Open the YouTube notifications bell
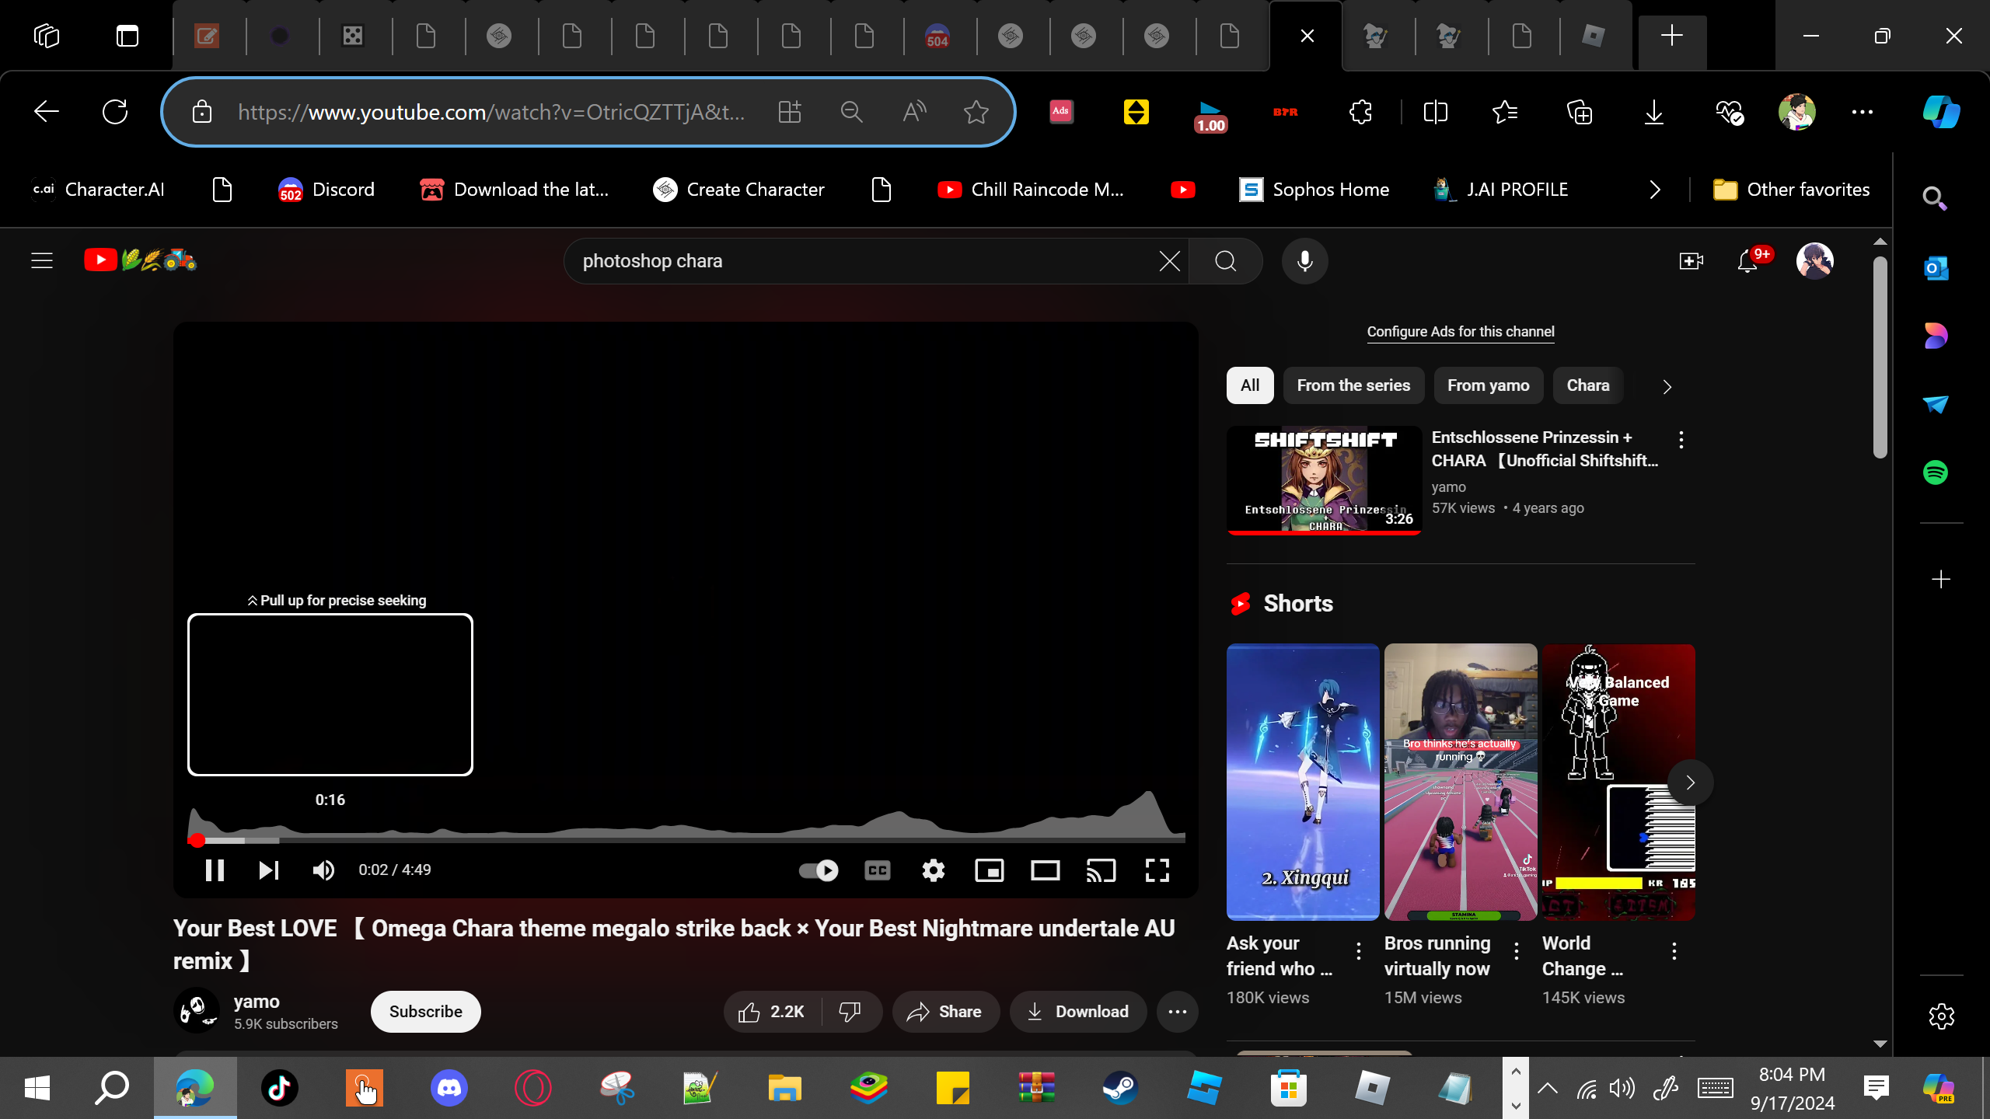The width and height of the screenshot is (1990, 1119). point(1747,261)
